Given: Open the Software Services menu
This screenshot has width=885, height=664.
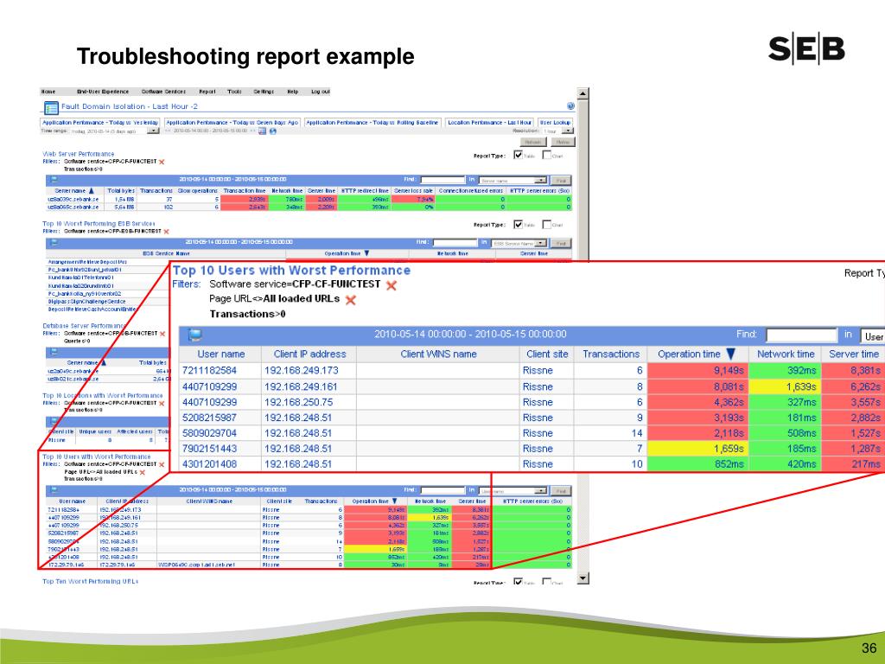Looking at the screenshot, I should pyautogui.click(x=163, y=92).
